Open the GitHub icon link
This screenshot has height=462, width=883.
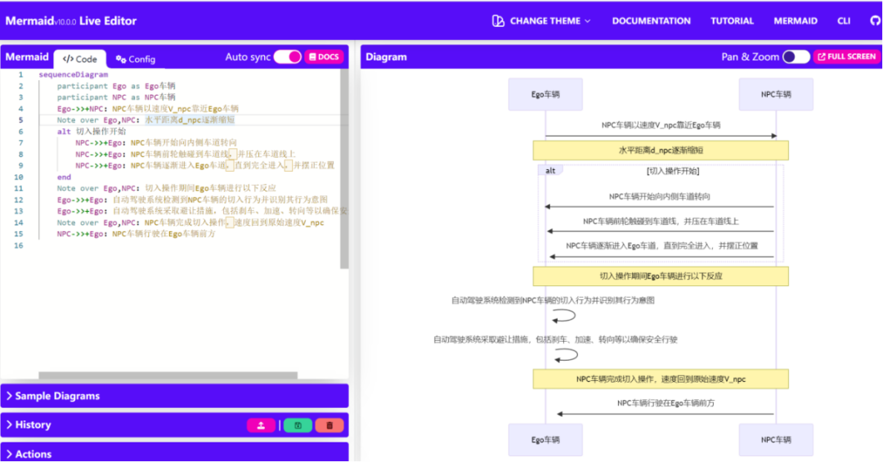pos(876,20)
